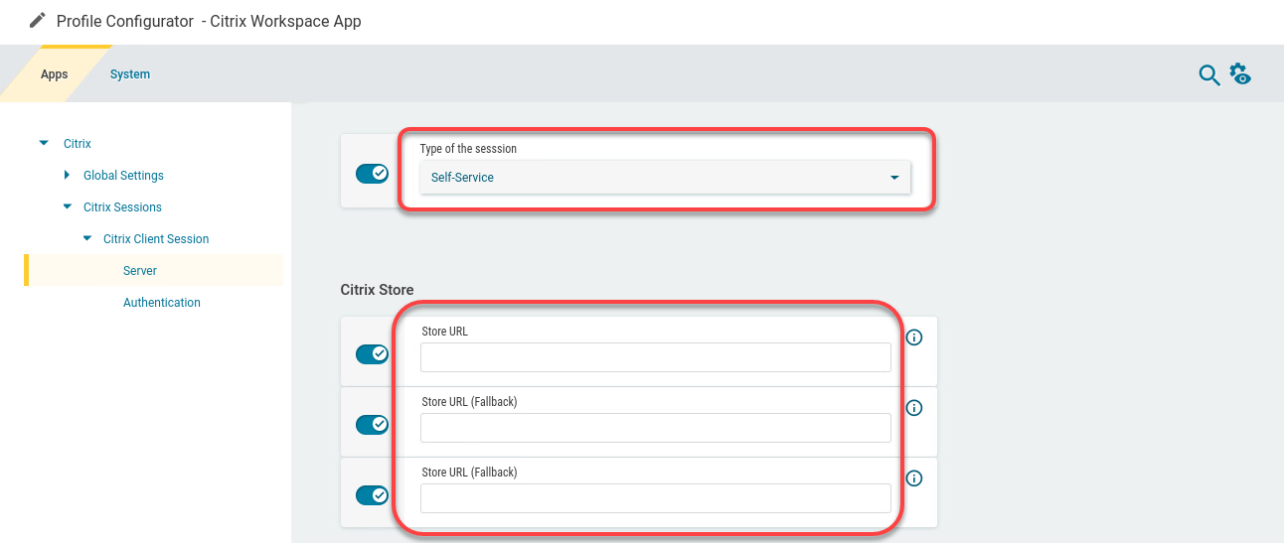Expand the Global Settings tree arrow
This screenshot has width=1284, height=543.
tap(67, 176)
